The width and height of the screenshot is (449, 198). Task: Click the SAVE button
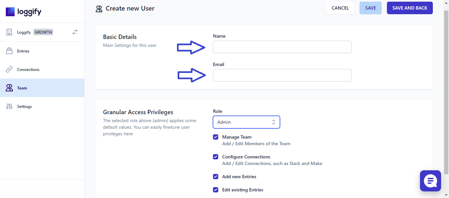click(x=370, y=8)
